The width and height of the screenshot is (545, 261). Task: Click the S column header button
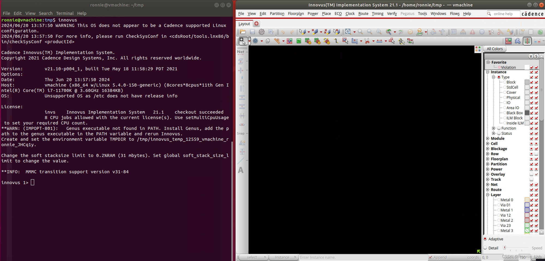[x=536, y=56]
